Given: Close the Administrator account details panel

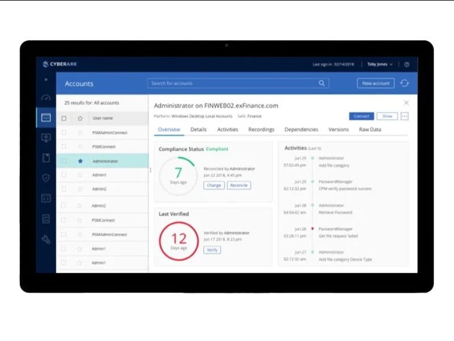Looking at the screenshot, I should [406, 103].
